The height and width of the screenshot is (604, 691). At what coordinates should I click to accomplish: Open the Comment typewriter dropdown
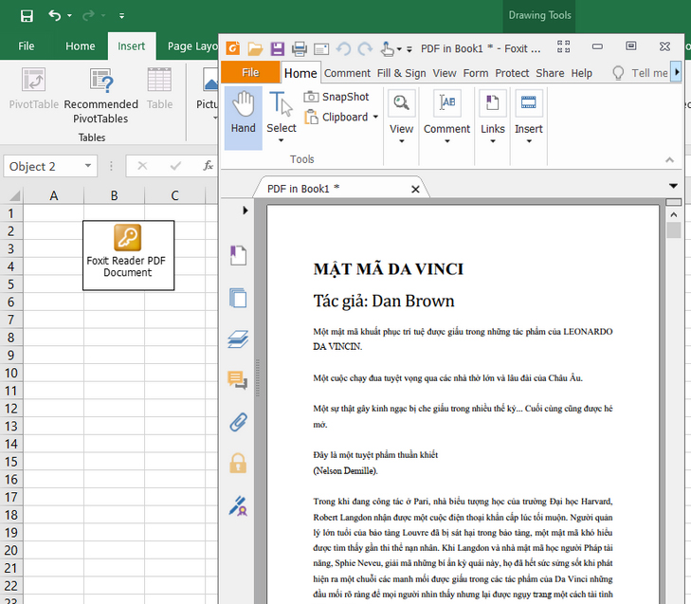tap(446, 118)
